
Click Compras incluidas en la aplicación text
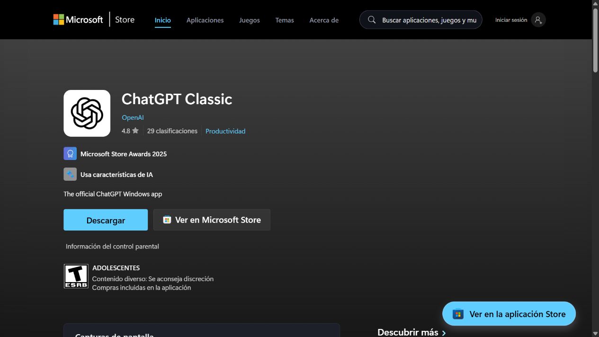point(142,288)
